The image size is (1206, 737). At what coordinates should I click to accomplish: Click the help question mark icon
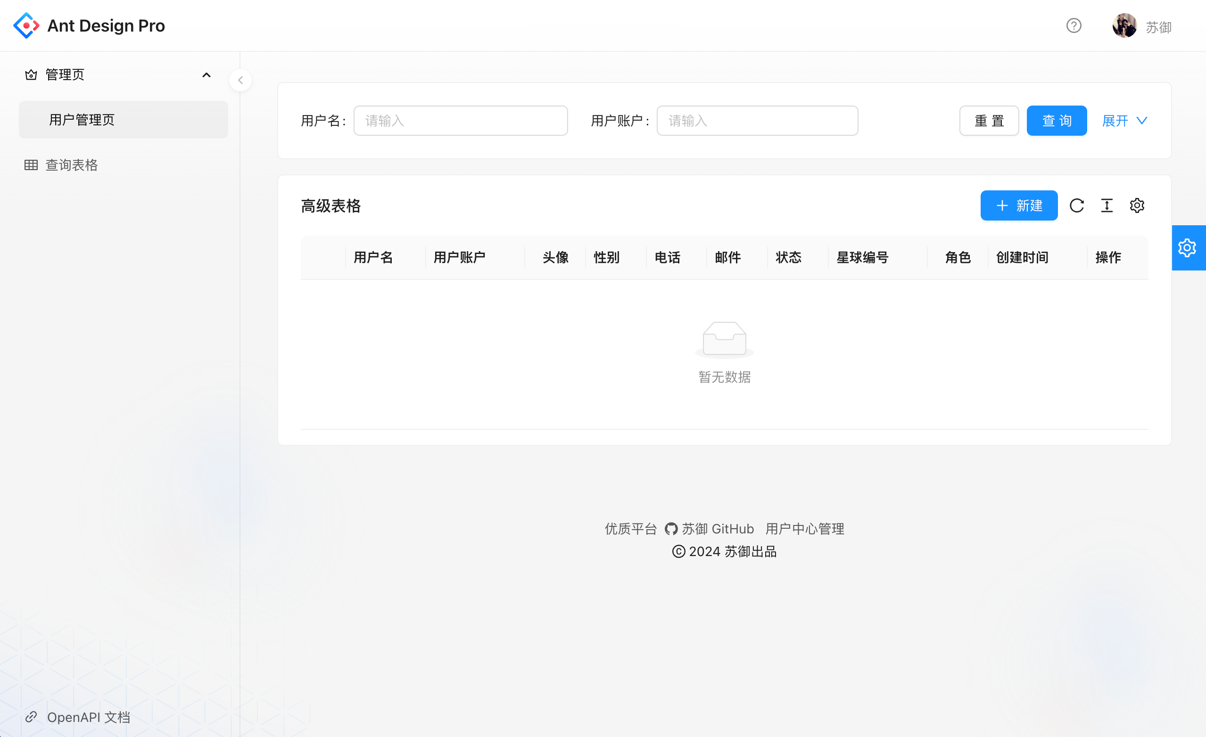[1074, 25]
